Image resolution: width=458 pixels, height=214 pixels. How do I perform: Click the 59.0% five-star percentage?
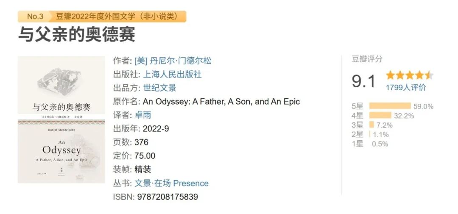(423, 106)
